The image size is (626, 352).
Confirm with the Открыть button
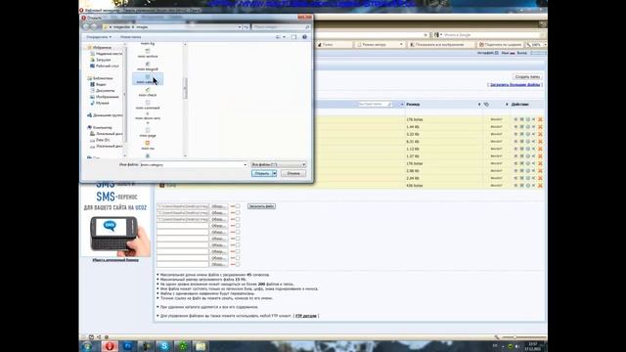pyautogui.click(x=262, y=173)
